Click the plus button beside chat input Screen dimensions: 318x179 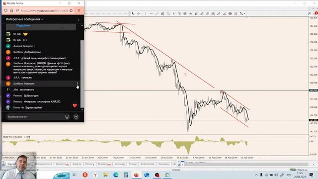[x=76, y=117]
